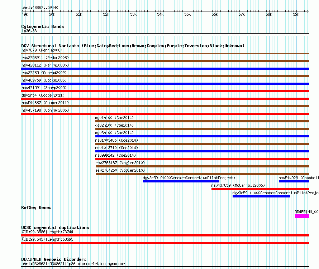Image resolution: width=319 pixels, height=269 pixels.
Task: Select segmental duplication Length:68593 entry
Action: [x=165, y=243]
